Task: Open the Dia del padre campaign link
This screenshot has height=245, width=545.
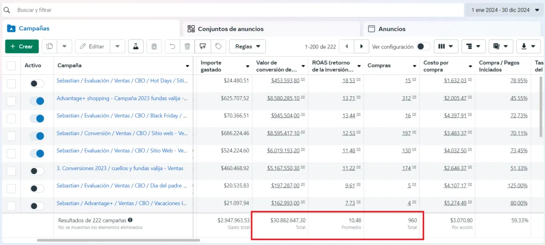Action: pos(122,186)
